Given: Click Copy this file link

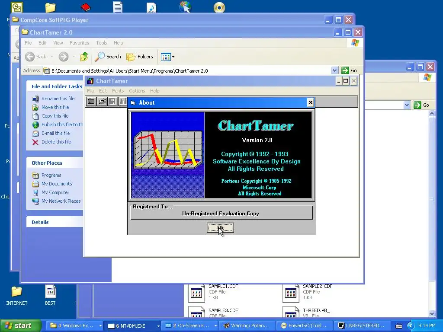Looking at the screenshot, I should (55, 116).
